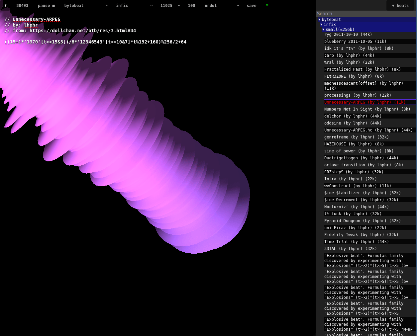The image size is (417, 336).
Task: Open the bytebeat type dropdown
Action: click(x=86, y=6)
